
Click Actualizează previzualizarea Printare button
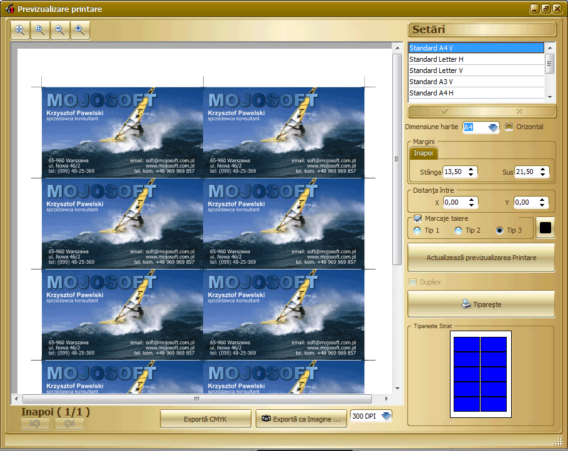[x=481, y=258]
